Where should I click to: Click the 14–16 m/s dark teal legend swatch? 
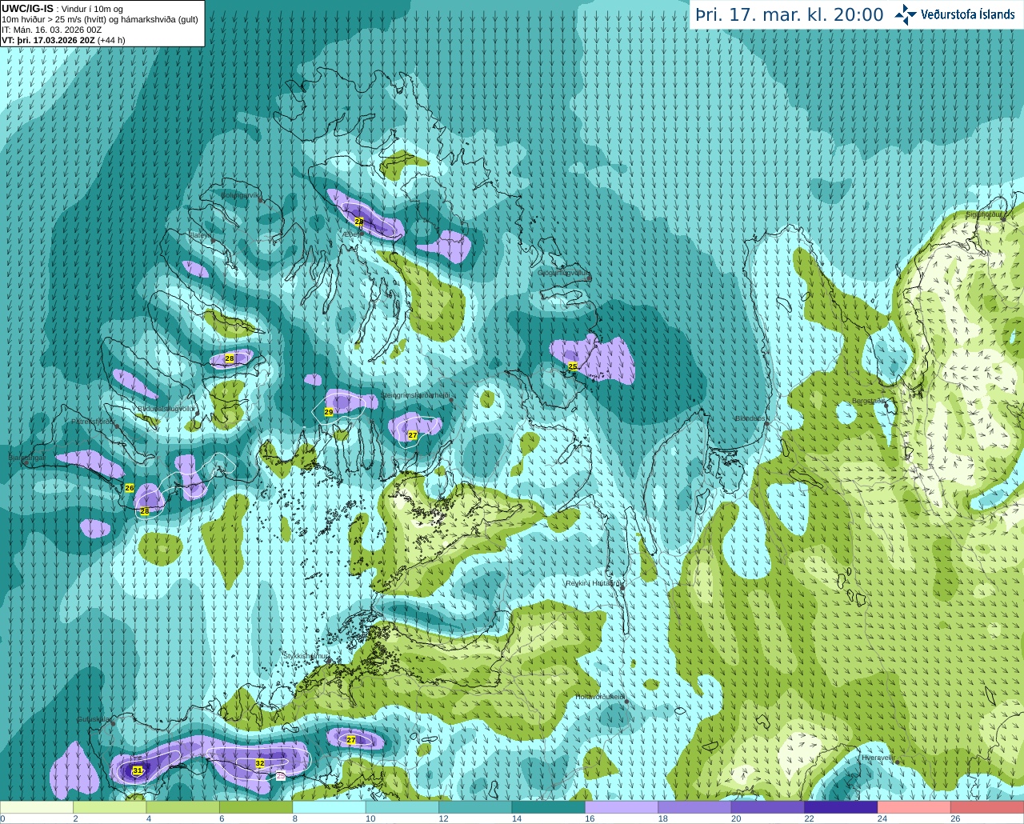point(549,807)
